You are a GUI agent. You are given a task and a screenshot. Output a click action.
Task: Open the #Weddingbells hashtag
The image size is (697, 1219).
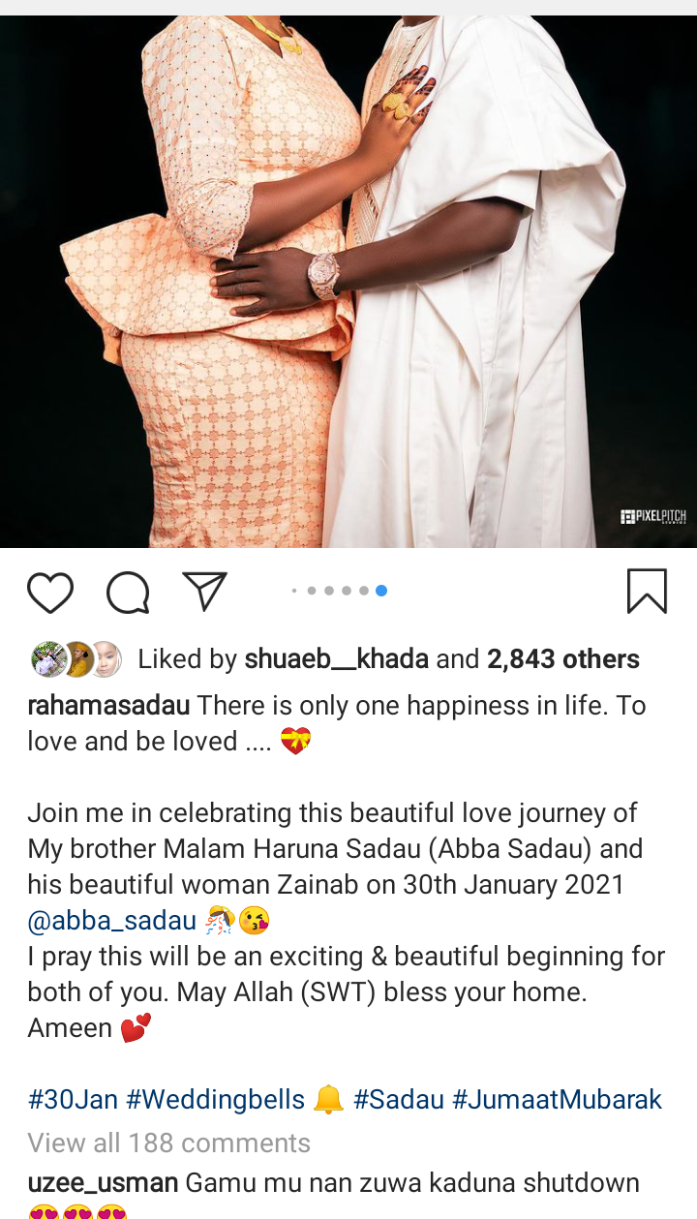tap(215, 1100)
